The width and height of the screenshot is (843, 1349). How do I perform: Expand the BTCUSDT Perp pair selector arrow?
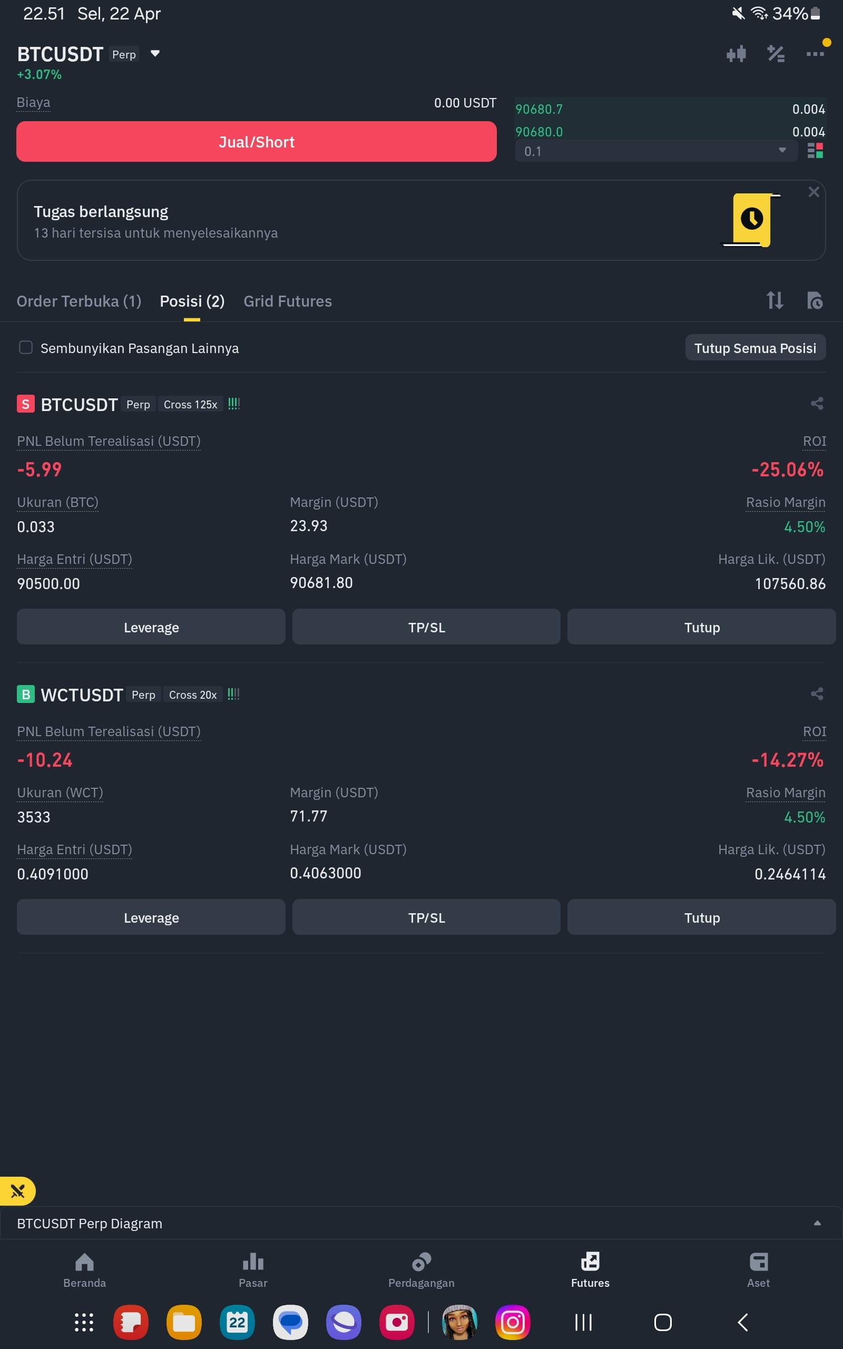tap(155, 54)
